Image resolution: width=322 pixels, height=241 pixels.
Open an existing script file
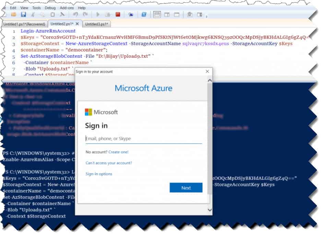[14, 14]
